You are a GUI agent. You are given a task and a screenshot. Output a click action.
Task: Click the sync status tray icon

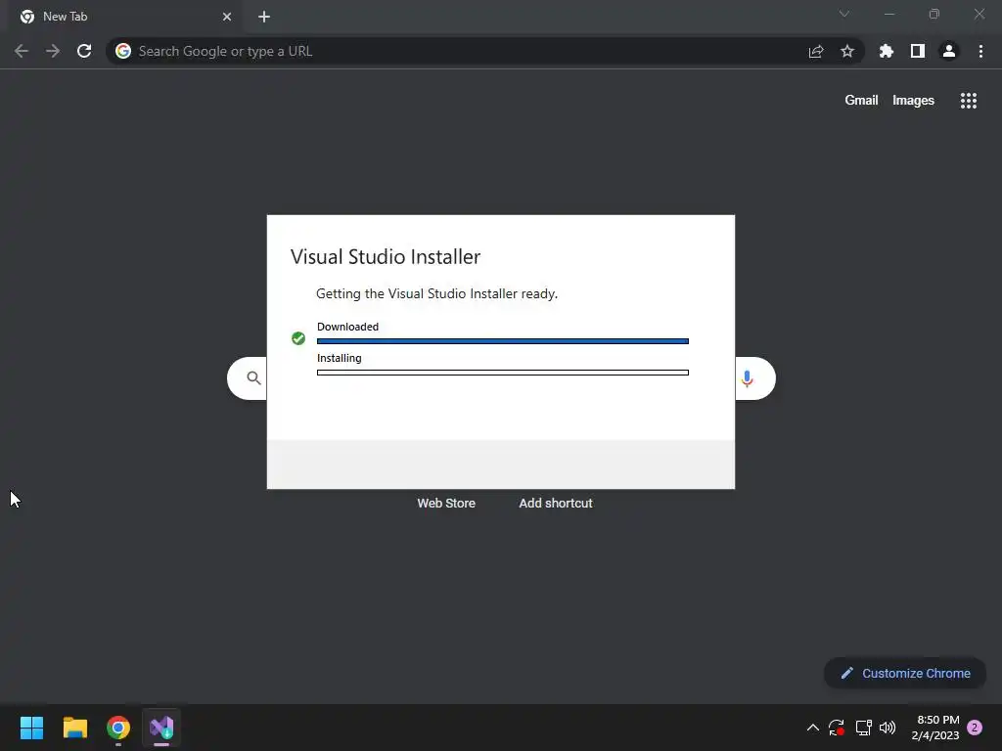[837, 728]
